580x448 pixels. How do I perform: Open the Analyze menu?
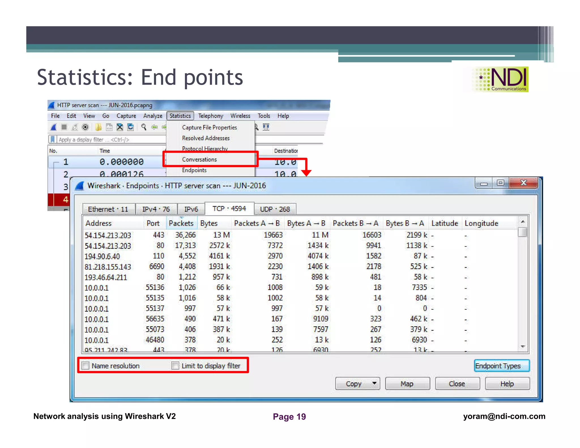click(153, 116)
